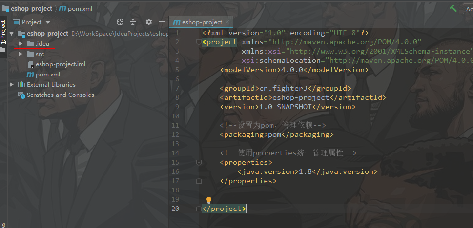The width and height of the screenshot is (473, 228).
Task: Click the yellow intention light bulb
Action: click(x=209, y=200)
